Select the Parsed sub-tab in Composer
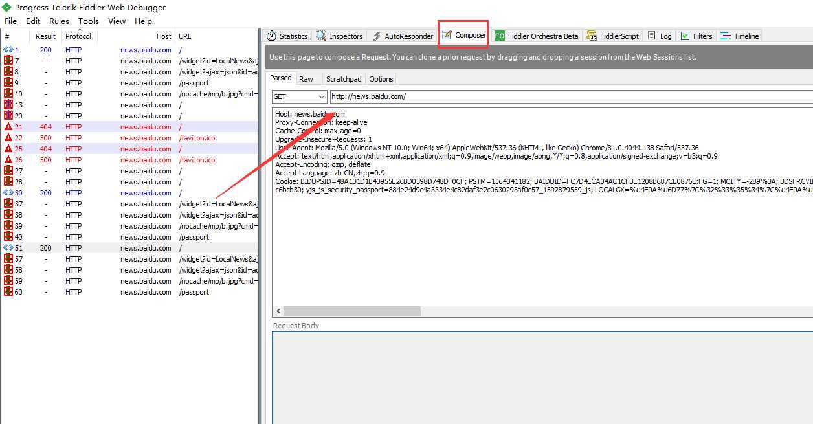Screen dimensions: 813x424 pyautogui.click(x=281, y=78)
